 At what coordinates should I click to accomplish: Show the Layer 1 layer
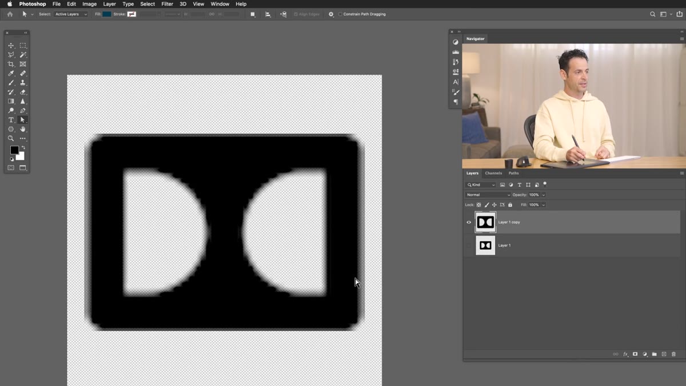pyautogui.click(x=469, y=245)
